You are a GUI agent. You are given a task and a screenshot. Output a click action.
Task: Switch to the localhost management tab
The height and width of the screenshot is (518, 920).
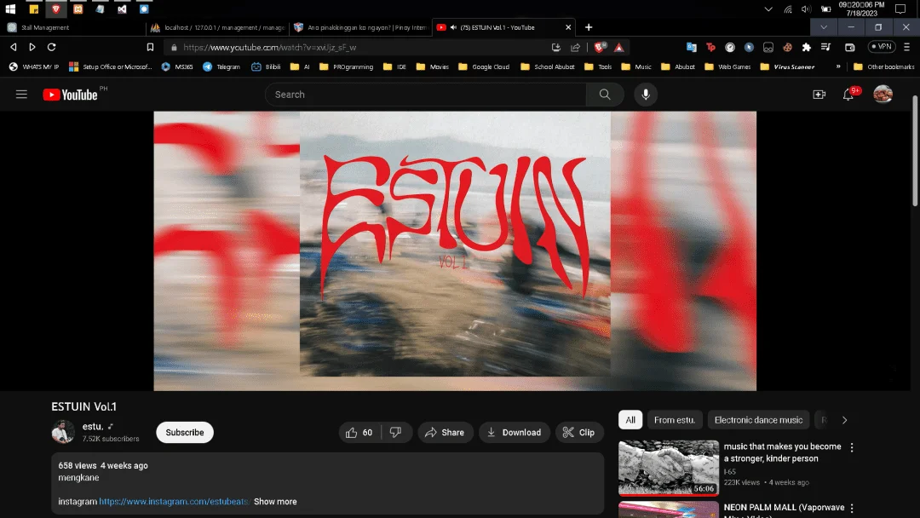coord(218,27)
